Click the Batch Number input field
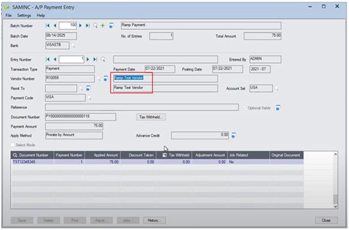Screen dimensions: 349x230 point(68,25)
